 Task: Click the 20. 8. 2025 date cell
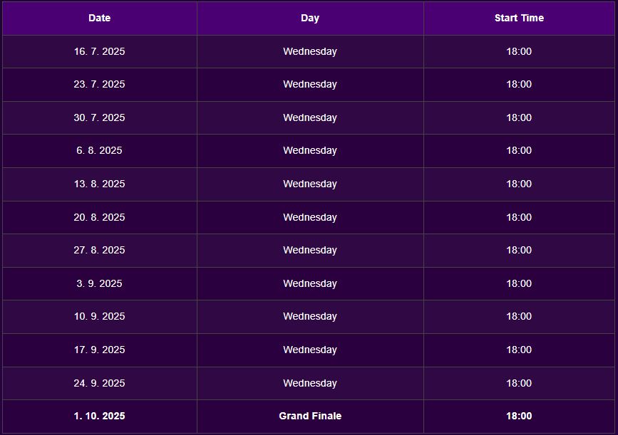pos(100,217)
